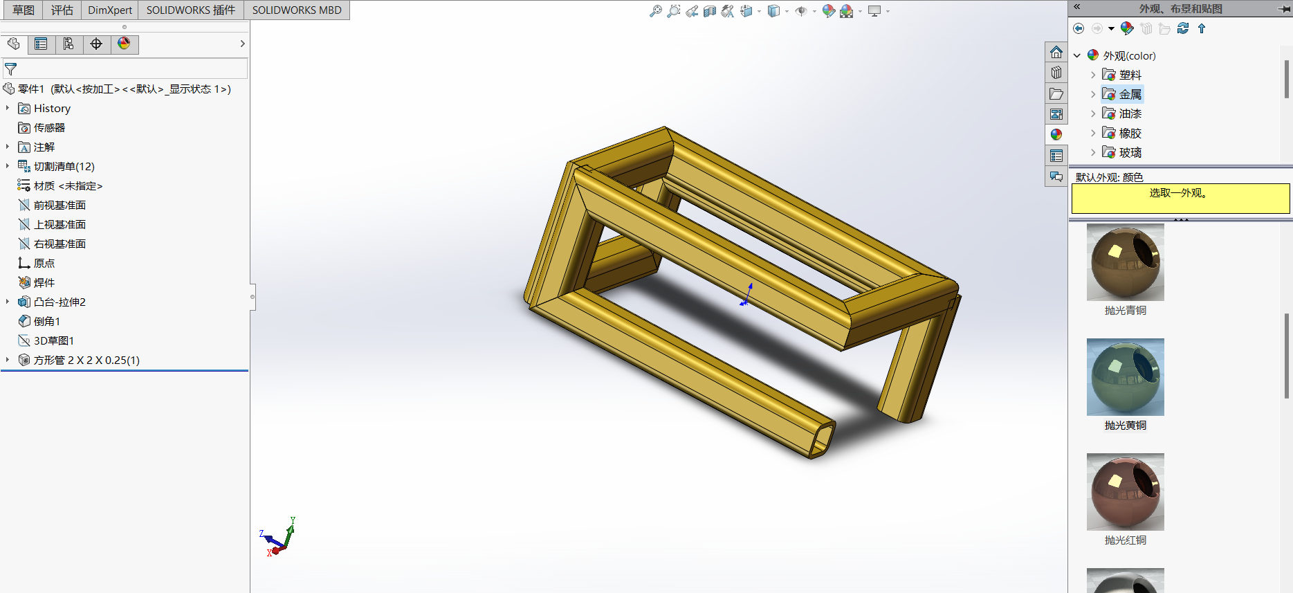Screen dimensions: 1293x593
Task: Open the navigation history dropdown arrow
Action: tap(1111, 28)
